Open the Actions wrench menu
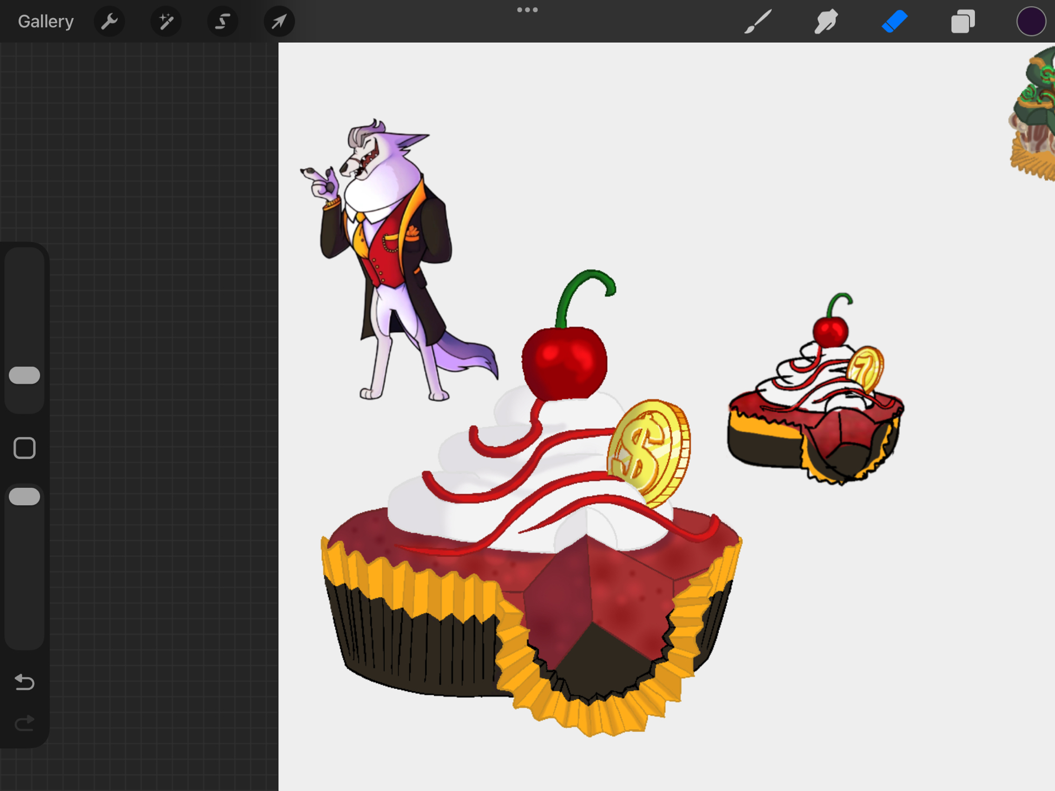The image size is (1055, 791). tap(109, 22)
